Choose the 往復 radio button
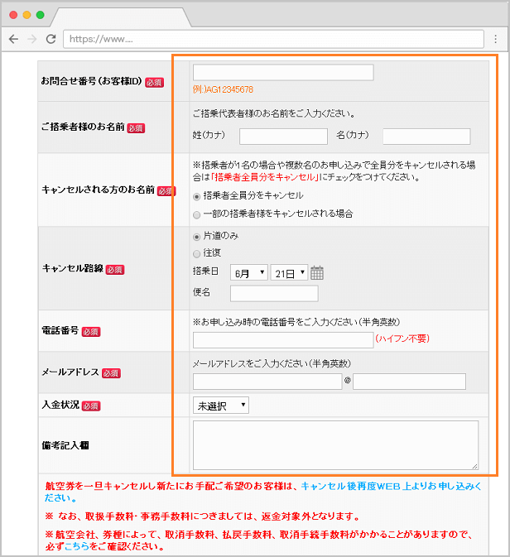The height and width of the screenshot is (557, 510). coord(196,253)
